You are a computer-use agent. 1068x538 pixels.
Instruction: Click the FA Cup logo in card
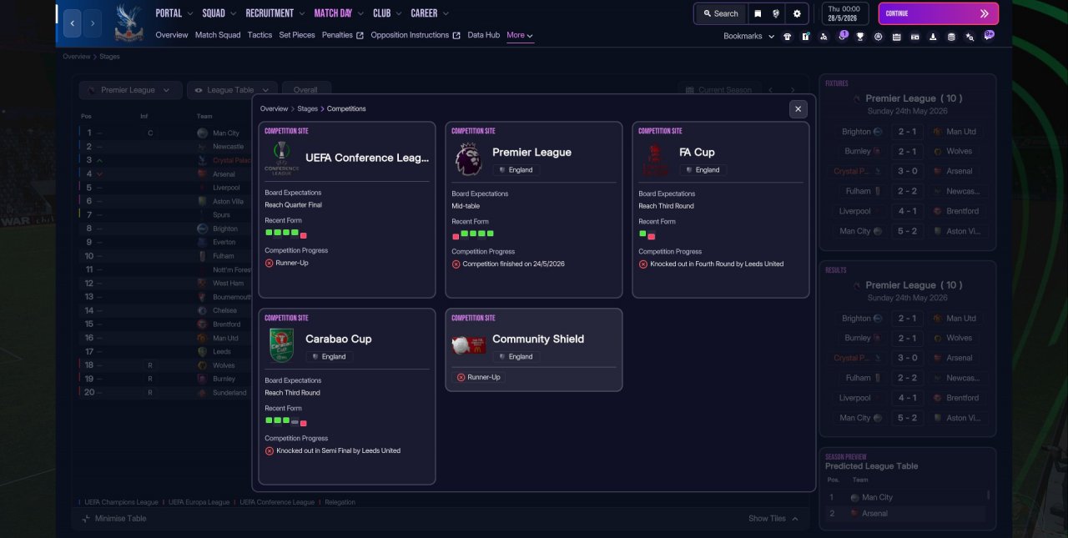tap(655, 158)
